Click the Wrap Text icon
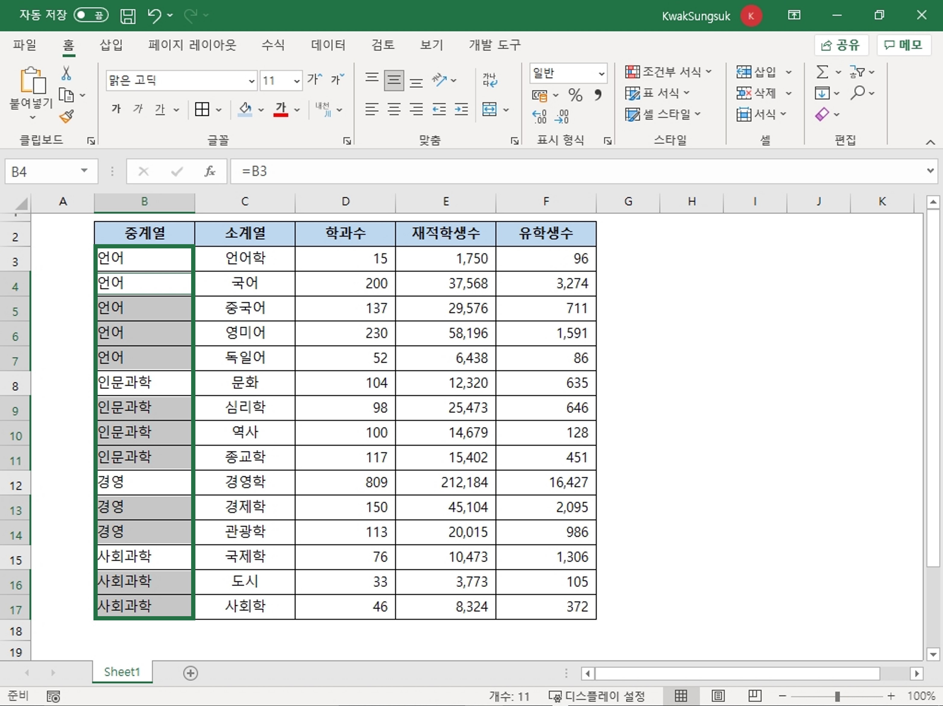Image resolution: width=943 pixels, height=706 pixels. 489,80
